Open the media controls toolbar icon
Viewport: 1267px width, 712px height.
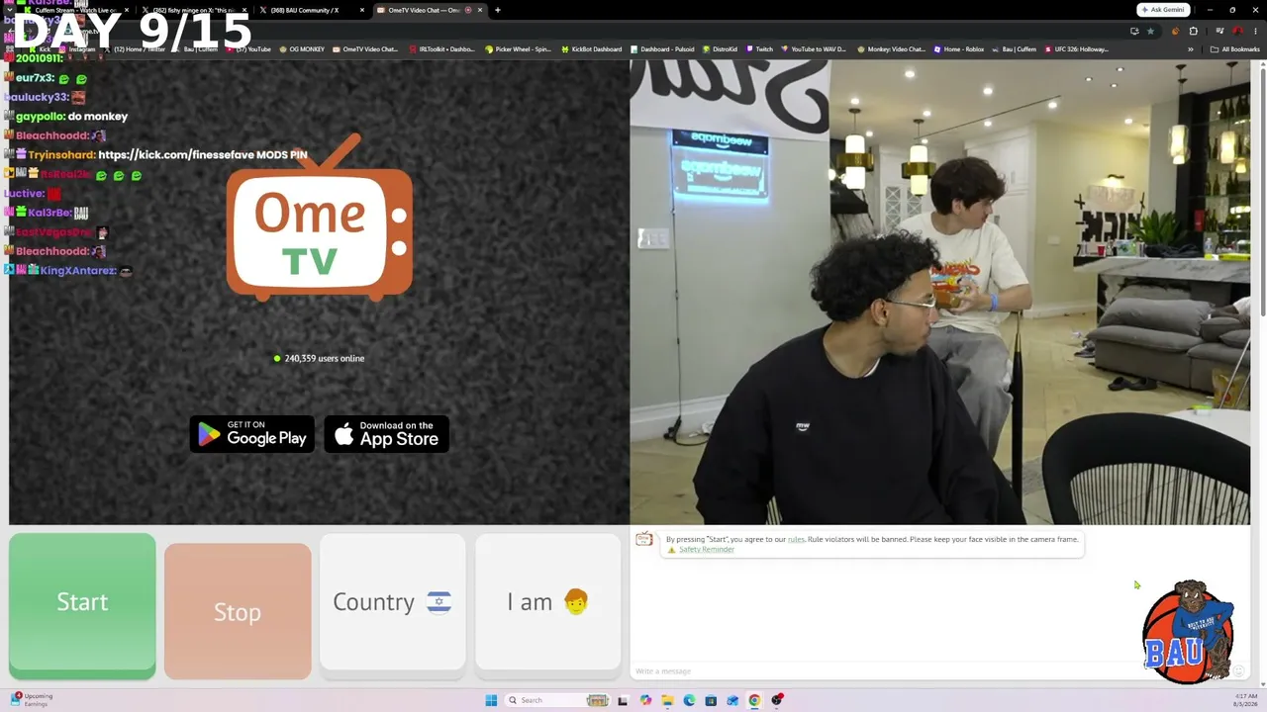pyautogui.click(x=1219, y=31)
